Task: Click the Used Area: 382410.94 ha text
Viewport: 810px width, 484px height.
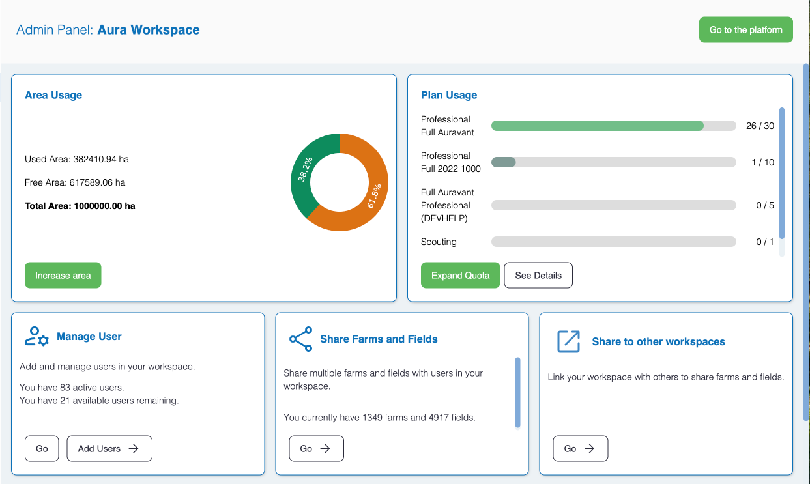Action: click(x=77, y=159)
